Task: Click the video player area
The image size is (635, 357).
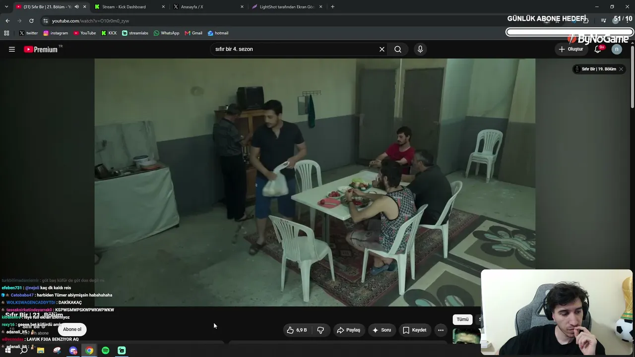Action: tap(315, 182)
